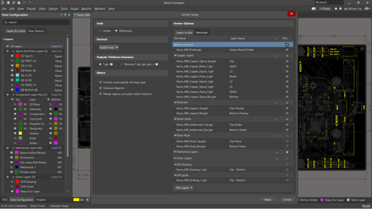Viewport: 372px width, 209px height.
Task: Click the scroll-left arrow beside LS layer tab
Action: point(87,200)
